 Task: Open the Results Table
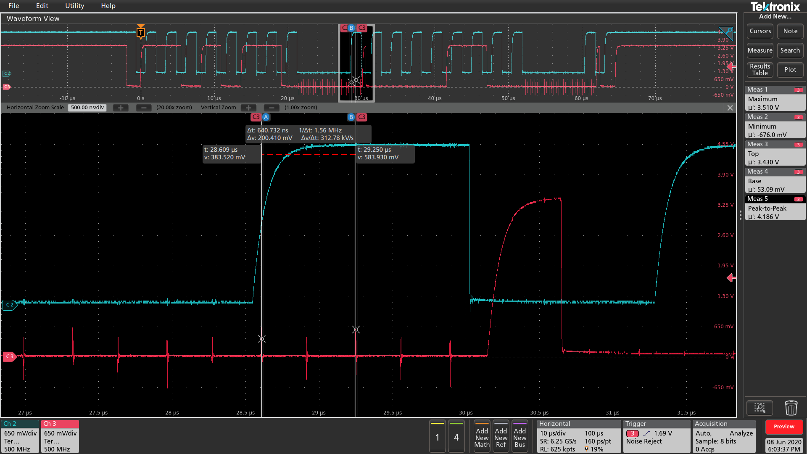[x=760, y=70]
